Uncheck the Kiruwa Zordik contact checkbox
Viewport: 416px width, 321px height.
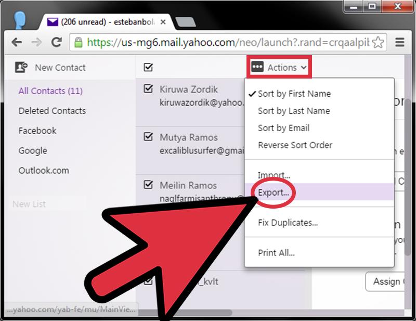pos(148,88)
